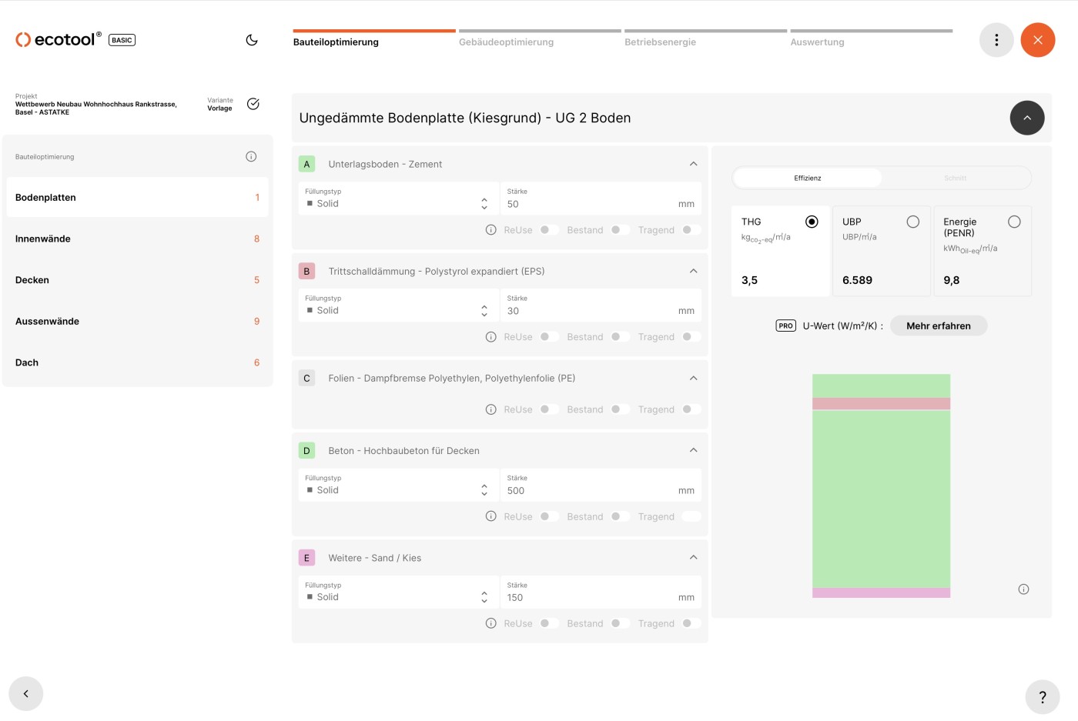1078x721 pixels.
Task: Click the Bauteiloptimierung info icon in sidebar
Action: [x=251, y=157]
